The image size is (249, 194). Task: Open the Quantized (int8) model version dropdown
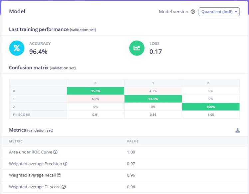click(x=219, y=12)
